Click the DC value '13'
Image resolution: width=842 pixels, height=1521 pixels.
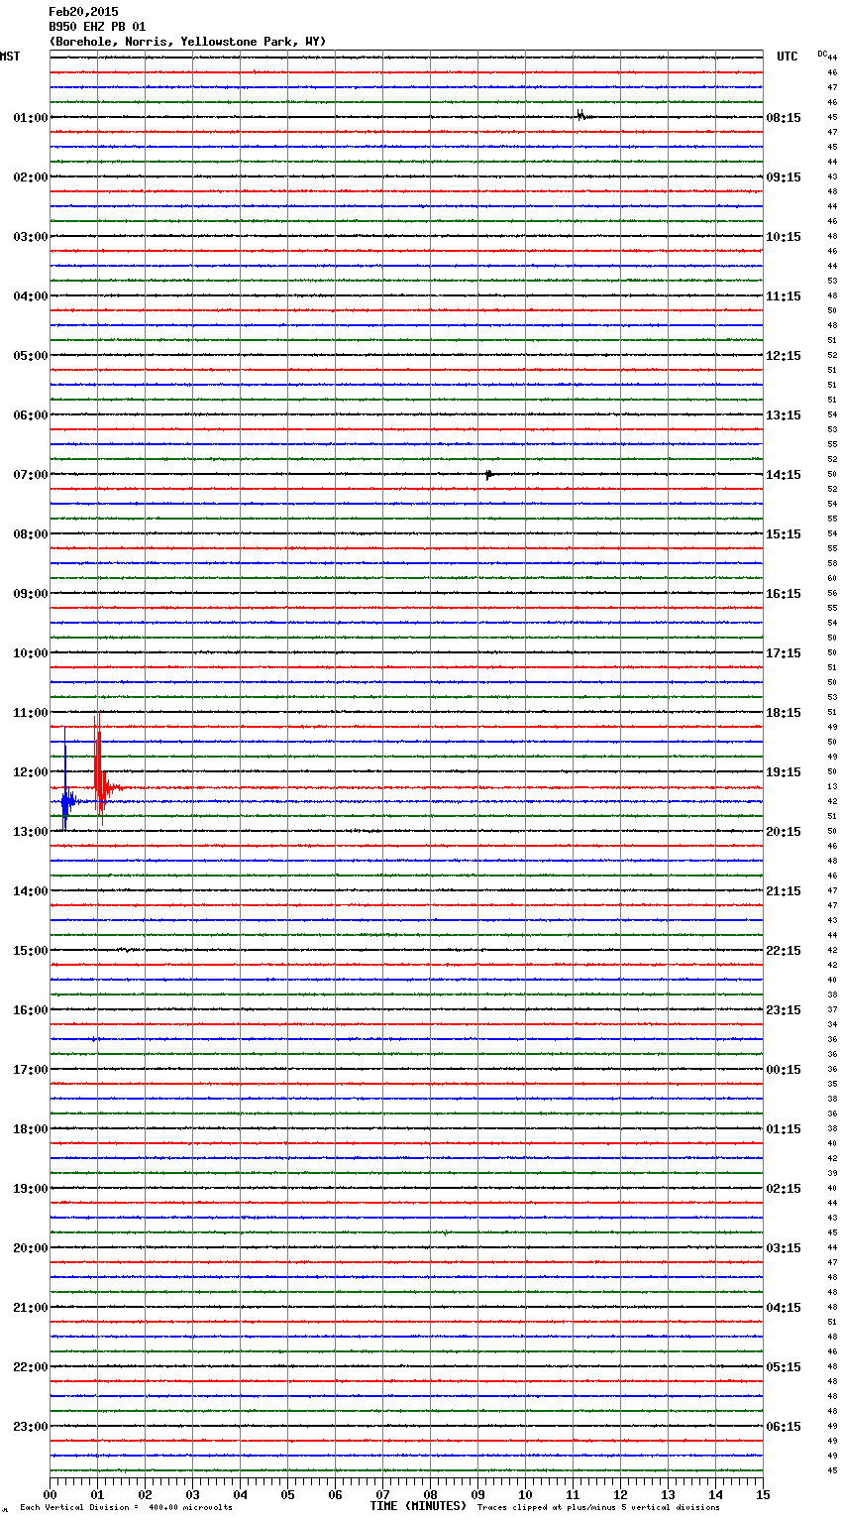(832, 787)
